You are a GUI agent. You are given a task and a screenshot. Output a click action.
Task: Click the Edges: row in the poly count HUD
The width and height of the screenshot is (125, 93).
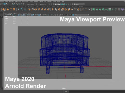16,18
